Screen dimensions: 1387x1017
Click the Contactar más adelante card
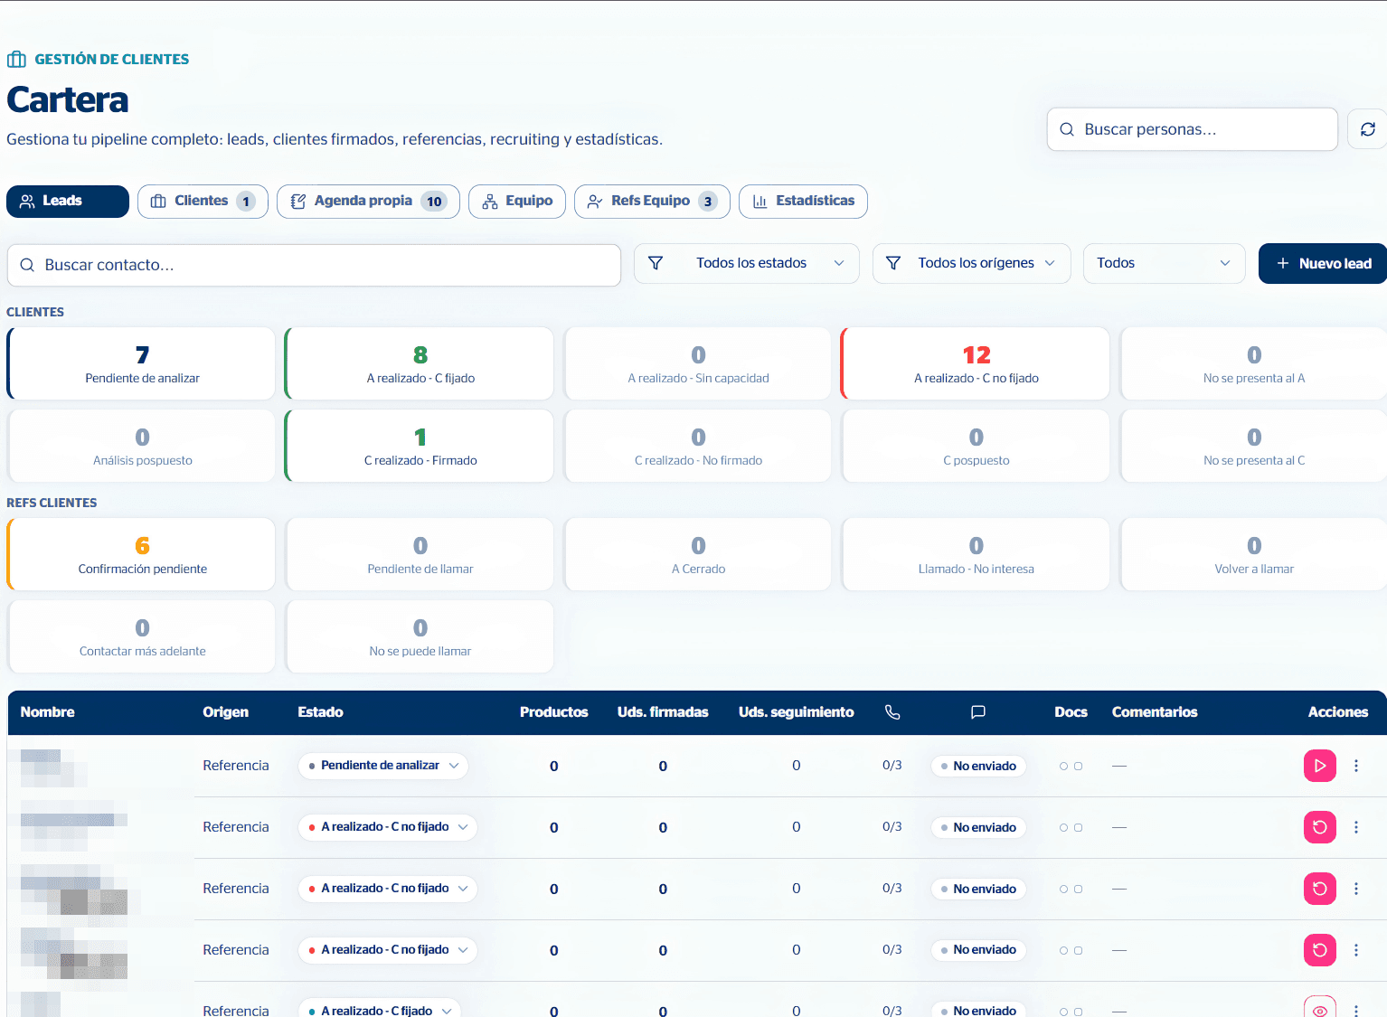(142, 636)
